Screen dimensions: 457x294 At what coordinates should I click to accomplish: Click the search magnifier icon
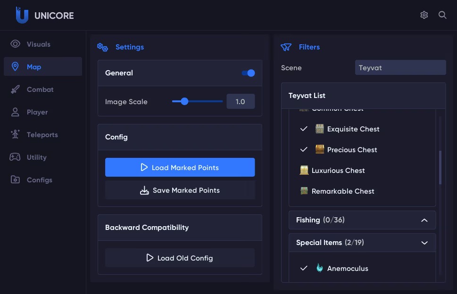[x=442, y=15]
